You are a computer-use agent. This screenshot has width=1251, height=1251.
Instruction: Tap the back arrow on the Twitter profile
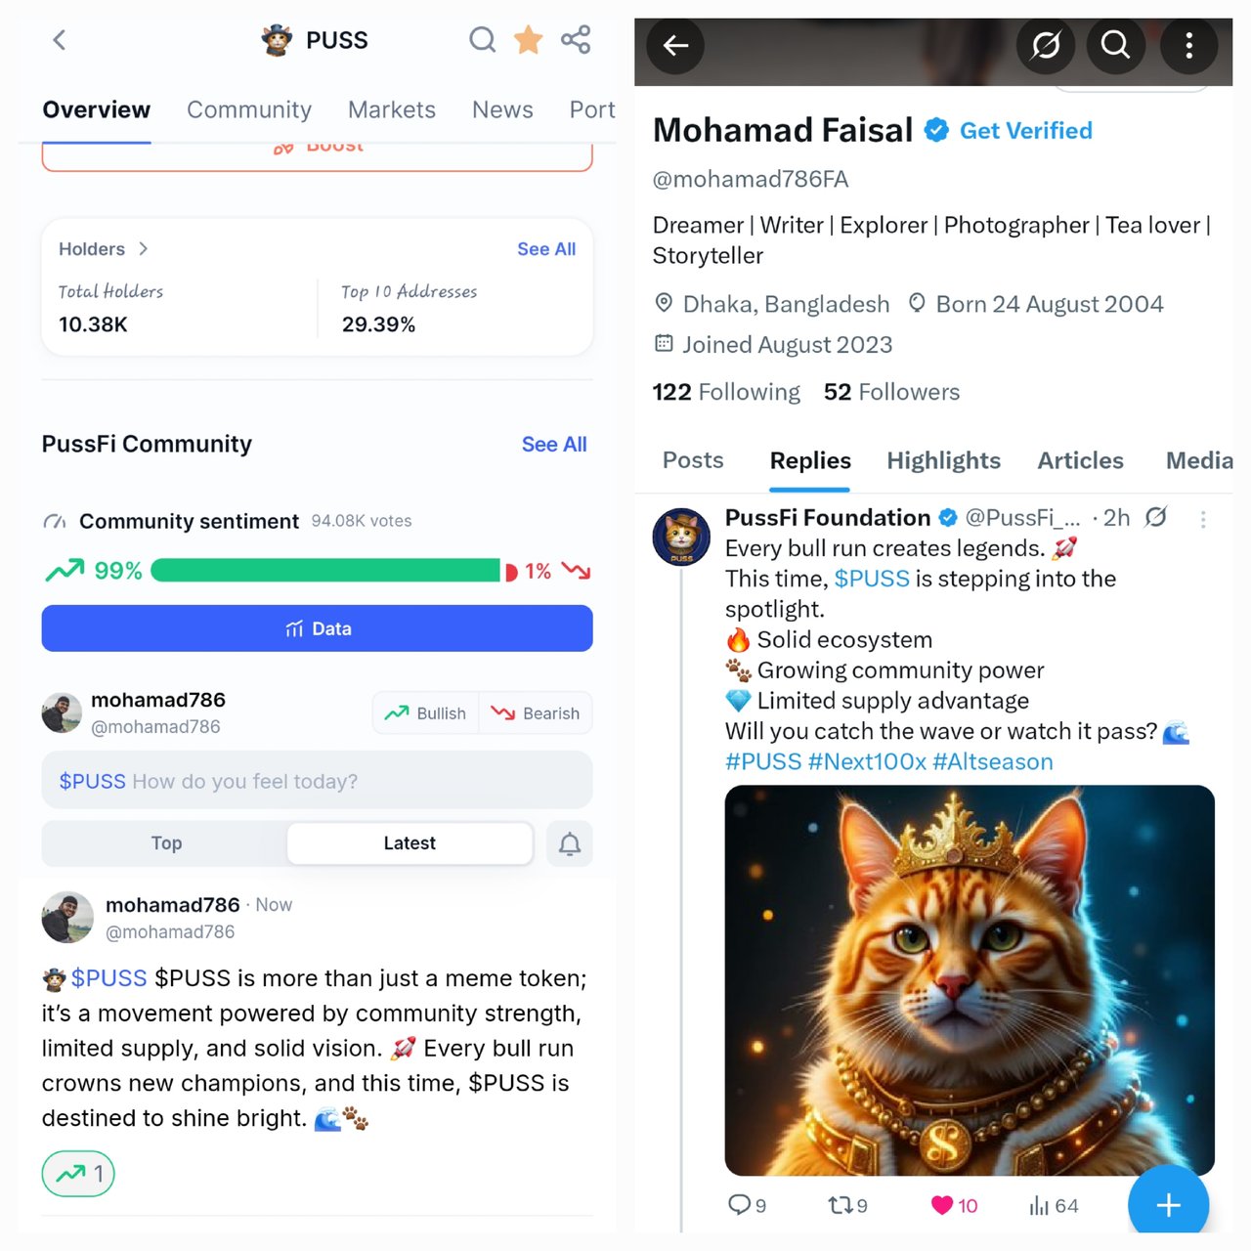(x=675, y=45)
